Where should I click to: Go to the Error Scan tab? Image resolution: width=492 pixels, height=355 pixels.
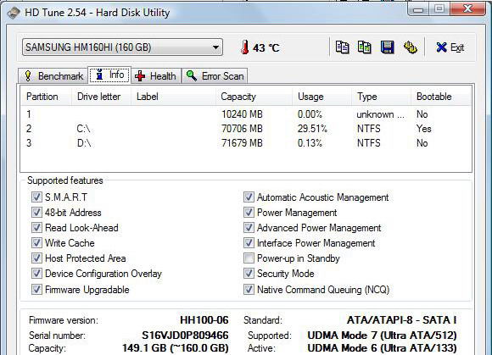coord(215,75)
